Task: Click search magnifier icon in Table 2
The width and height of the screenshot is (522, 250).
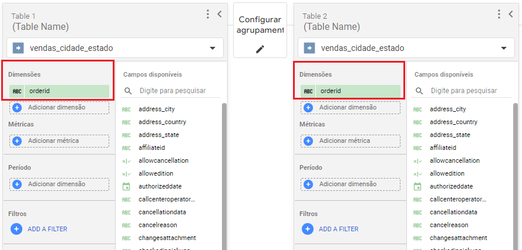Action: pos(419,91)
